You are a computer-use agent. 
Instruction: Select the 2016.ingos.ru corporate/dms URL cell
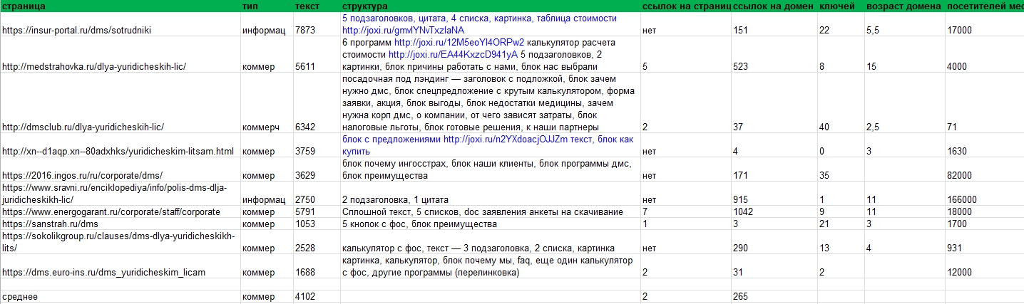point(121,169)
